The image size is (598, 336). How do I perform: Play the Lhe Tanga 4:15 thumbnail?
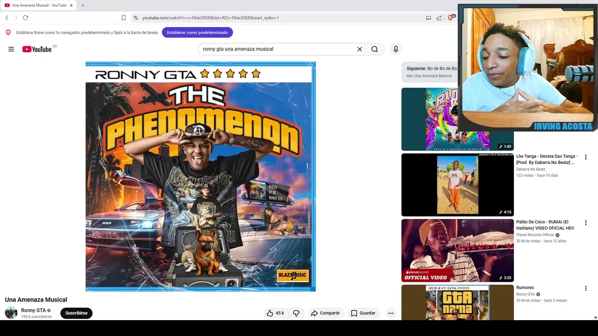457,185
